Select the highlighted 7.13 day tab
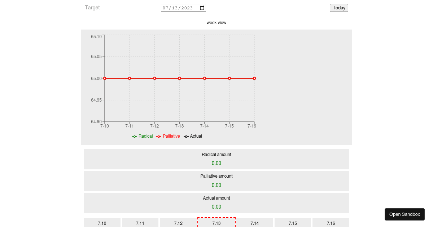 [x=216, y=223]
